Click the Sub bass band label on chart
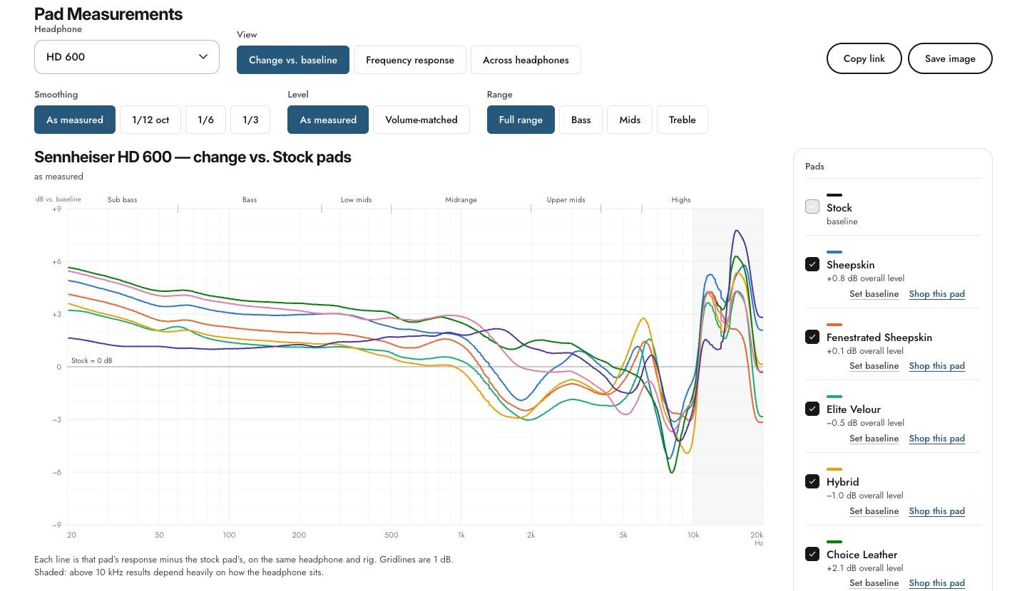Screen dimensions: 1027x591 pos(122,200)
